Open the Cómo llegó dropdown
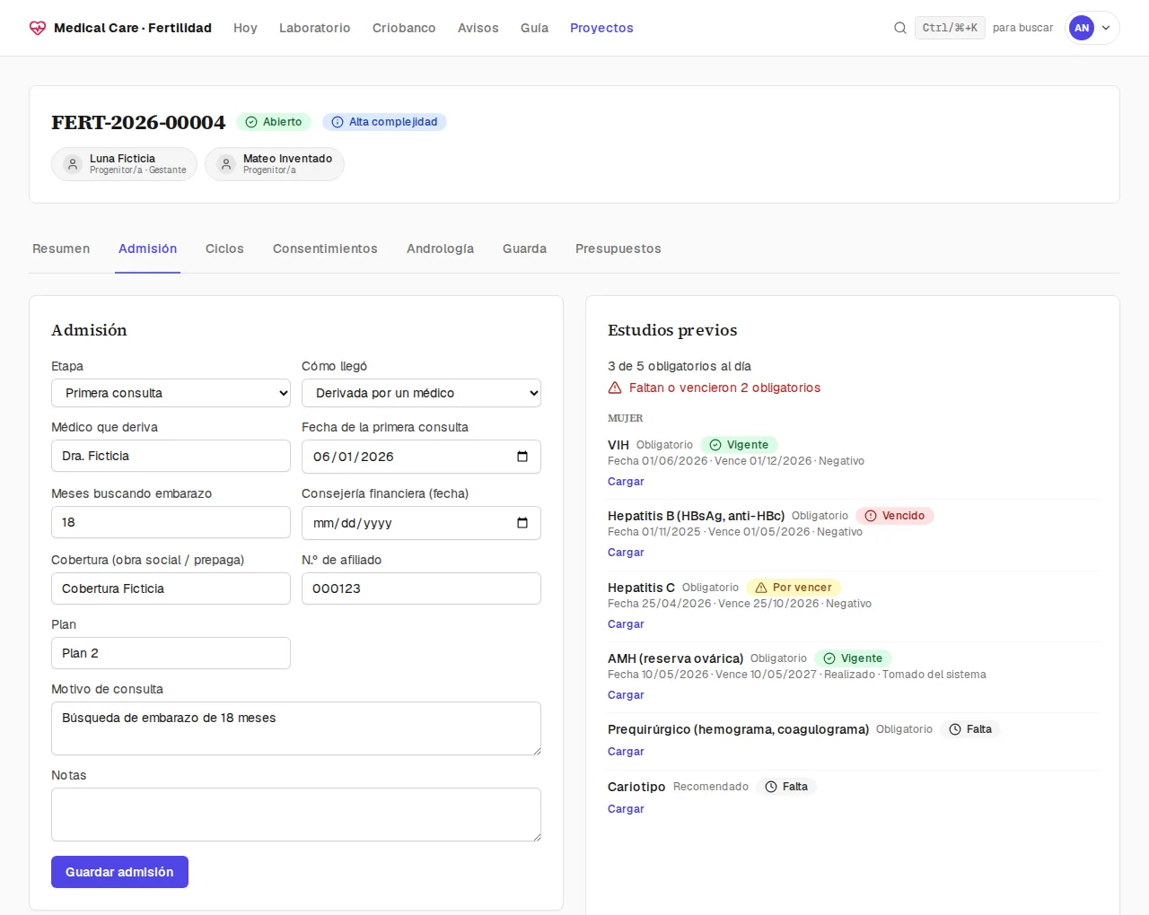This screenshot has width=1149, height=915. pos(421,393)
